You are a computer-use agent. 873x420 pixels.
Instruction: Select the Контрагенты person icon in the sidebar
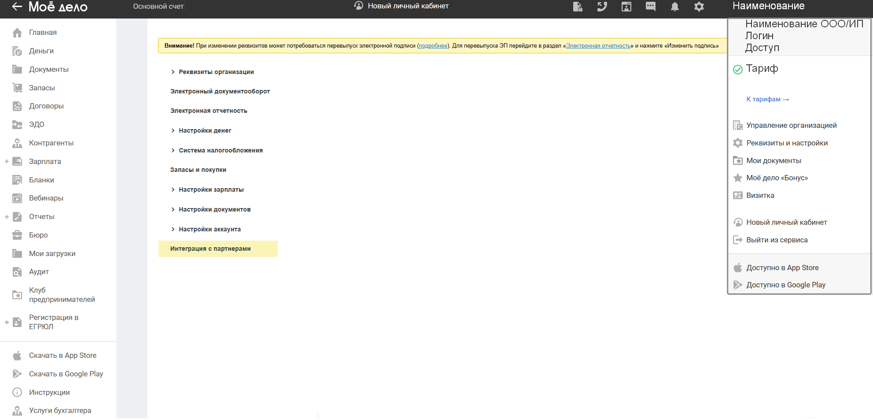(17, 143)
